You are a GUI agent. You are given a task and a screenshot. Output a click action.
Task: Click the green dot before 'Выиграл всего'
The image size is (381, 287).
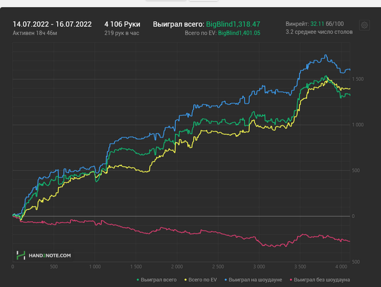point(138,280)
